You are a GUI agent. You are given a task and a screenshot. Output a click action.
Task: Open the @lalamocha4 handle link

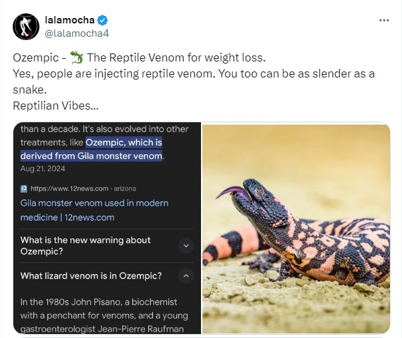click(x=77, y=33)
